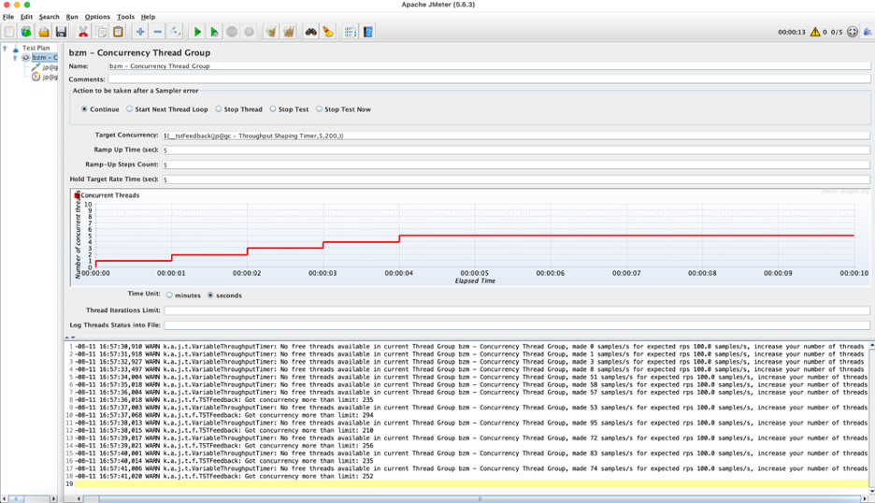Select the jp@gc sampler pipette node
The image size is (875, 503).
[36, 67]
